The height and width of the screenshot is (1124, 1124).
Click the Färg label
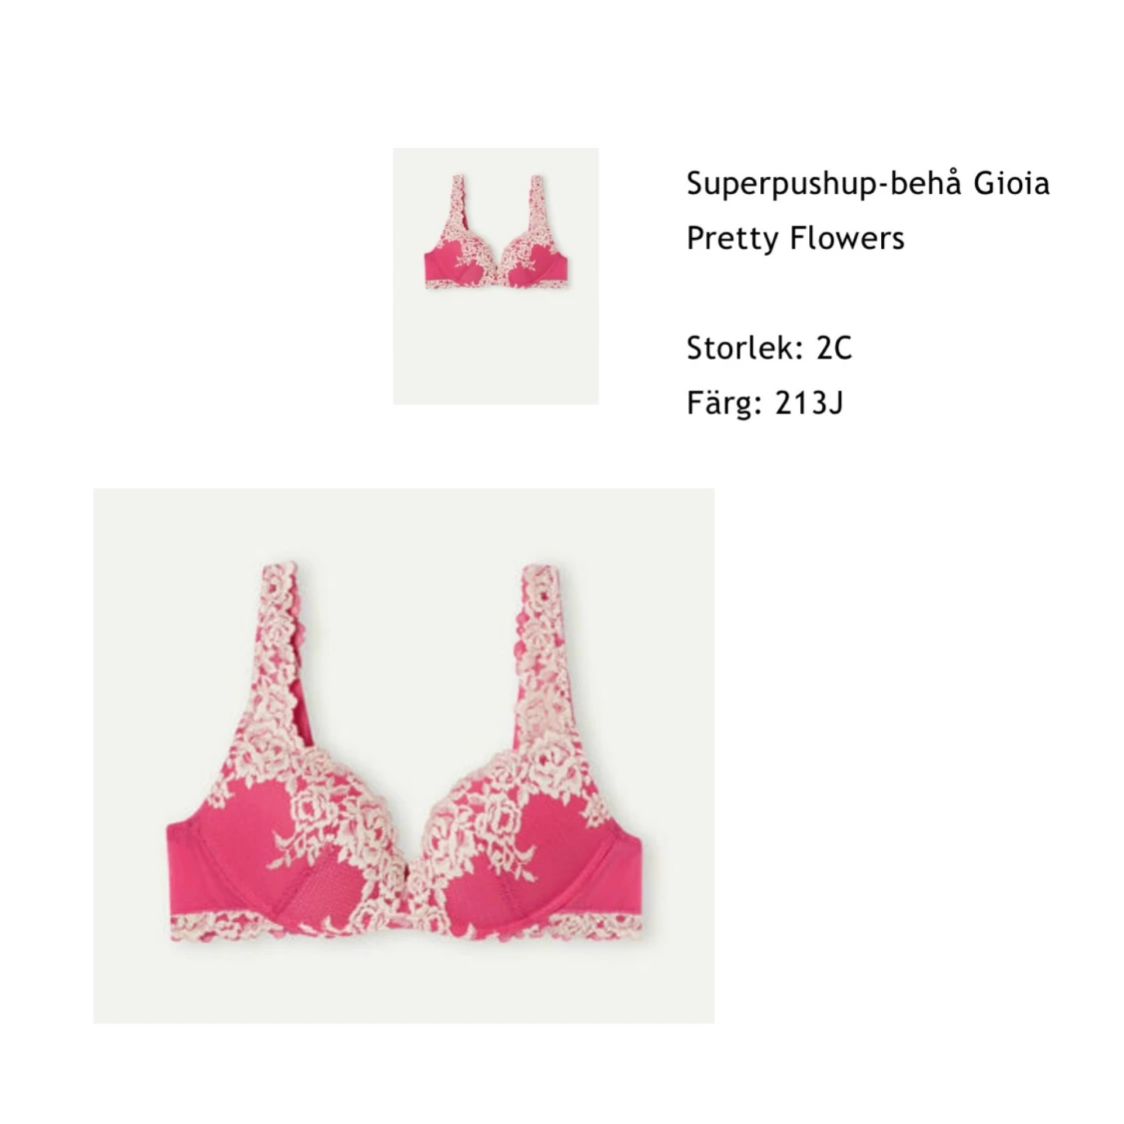[724, 404]
